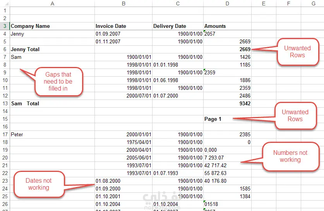Viewport: 324px width, 211px height.
Task: Click the Peter cell in column A
Action: click(52, 134)
